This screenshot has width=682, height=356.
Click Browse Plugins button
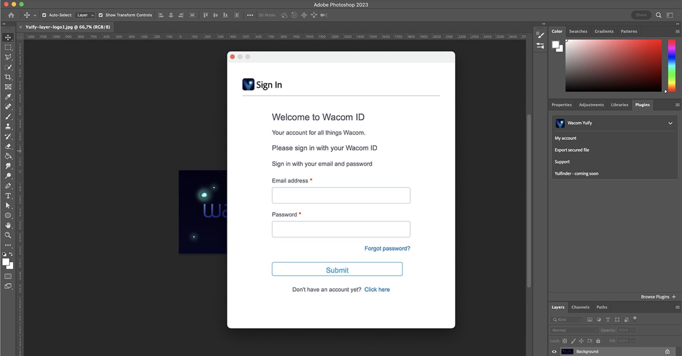(658, 297)
